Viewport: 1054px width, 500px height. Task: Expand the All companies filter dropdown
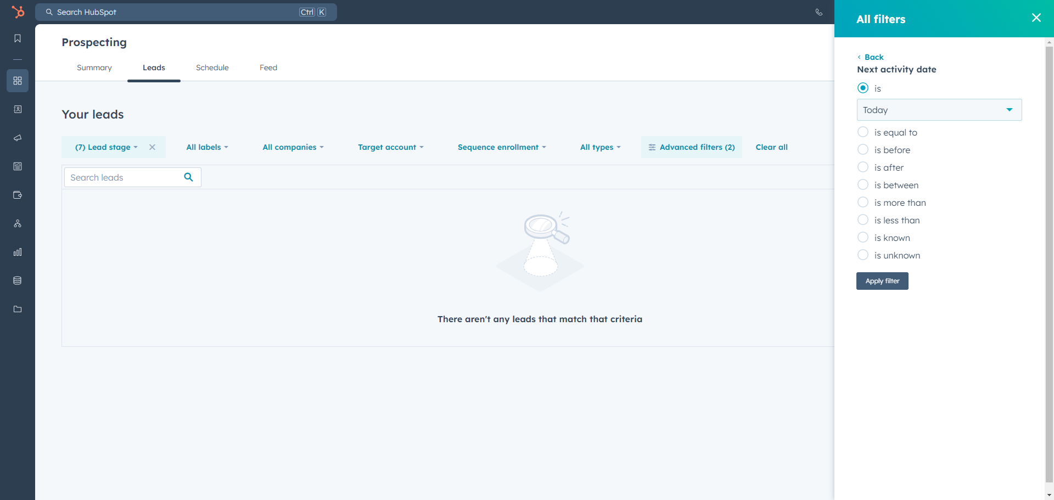293,147
